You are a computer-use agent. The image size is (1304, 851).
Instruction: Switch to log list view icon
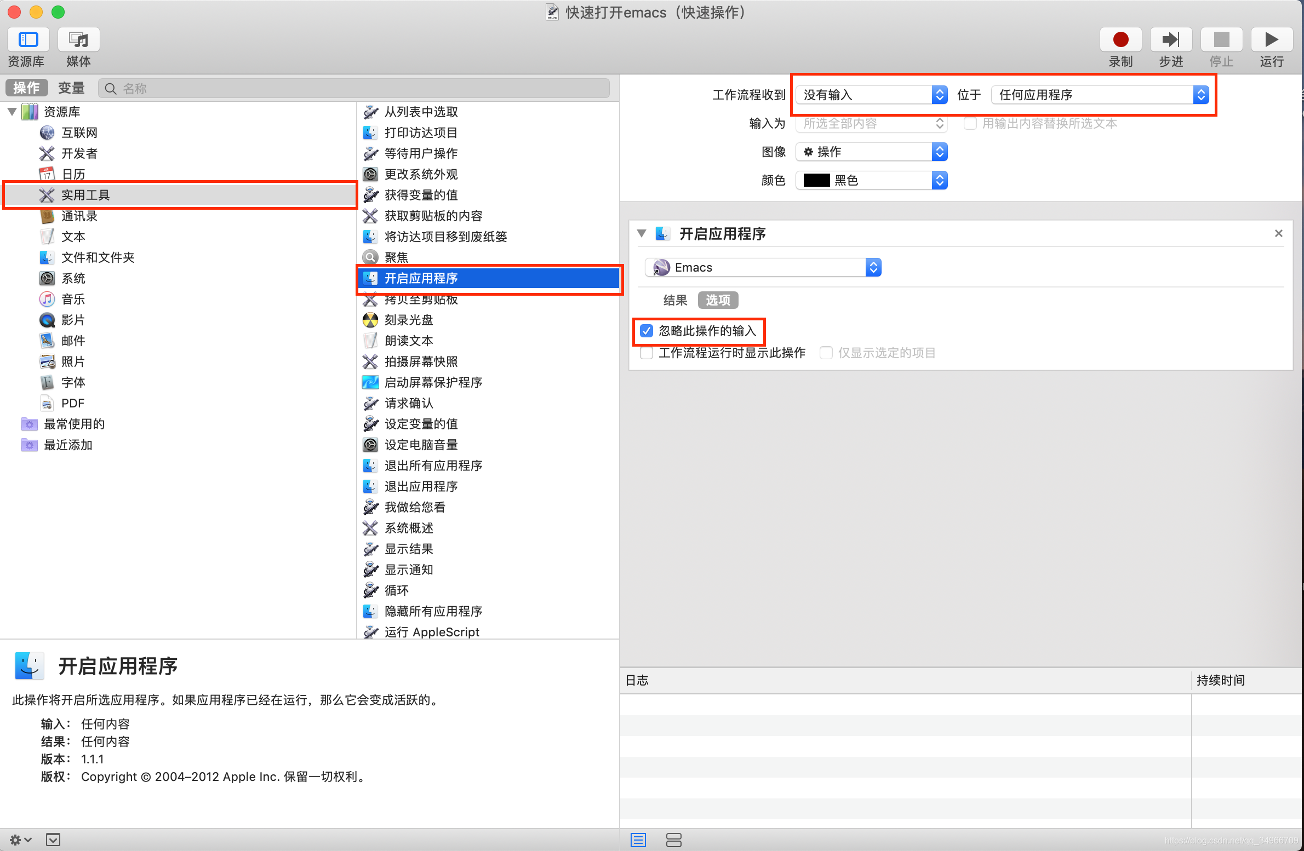[638, 840]
